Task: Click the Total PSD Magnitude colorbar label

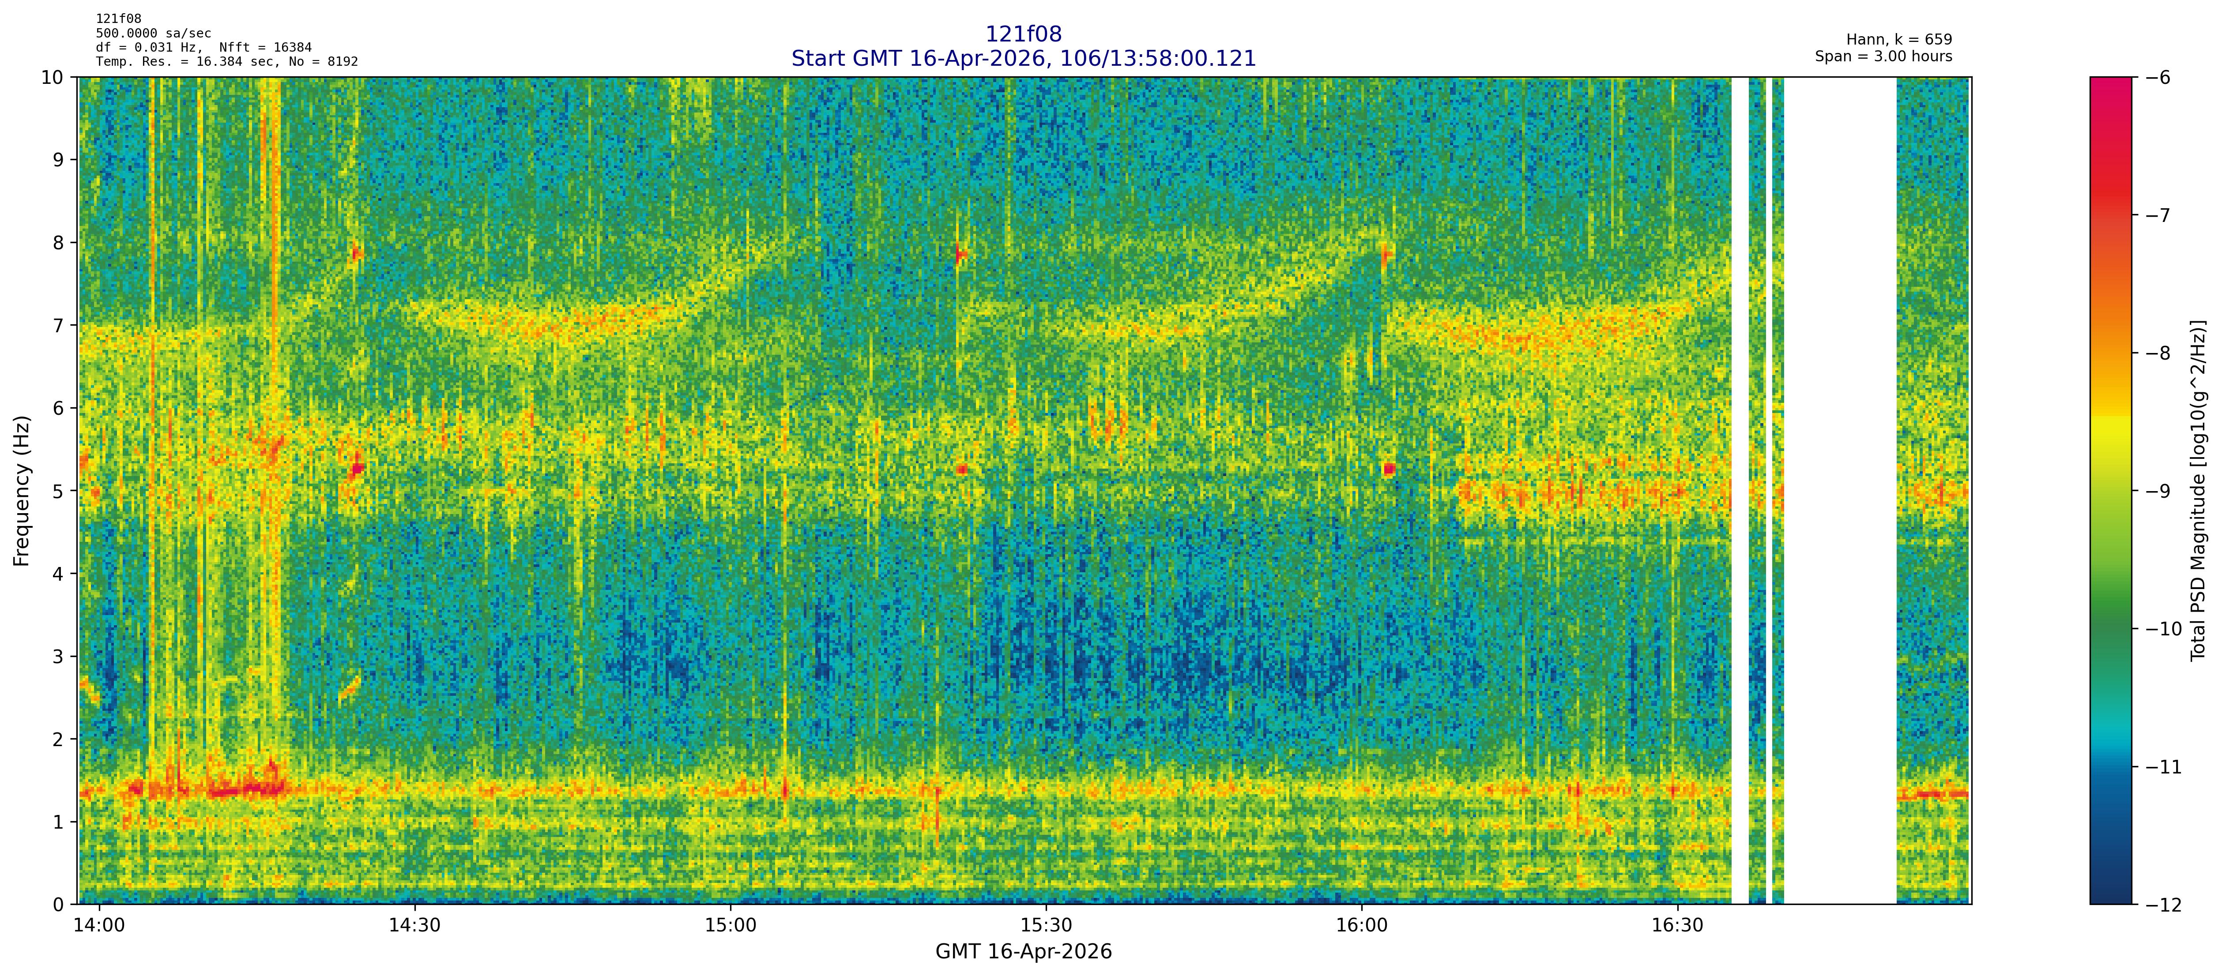Action: point(2198,491)
